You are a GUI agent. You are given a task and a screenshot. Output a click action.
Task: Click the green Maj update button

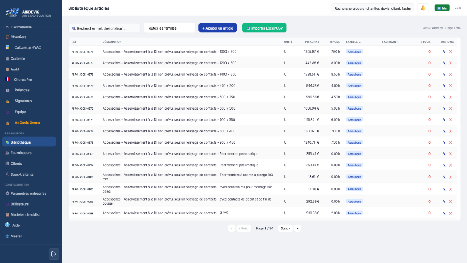(442, 8)
